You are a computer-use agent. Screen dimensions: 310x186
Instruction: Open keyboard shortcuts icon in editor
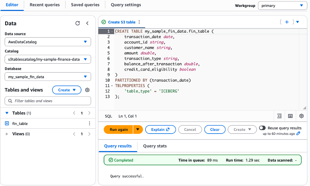pyautogui.click(x=290, y=116)
